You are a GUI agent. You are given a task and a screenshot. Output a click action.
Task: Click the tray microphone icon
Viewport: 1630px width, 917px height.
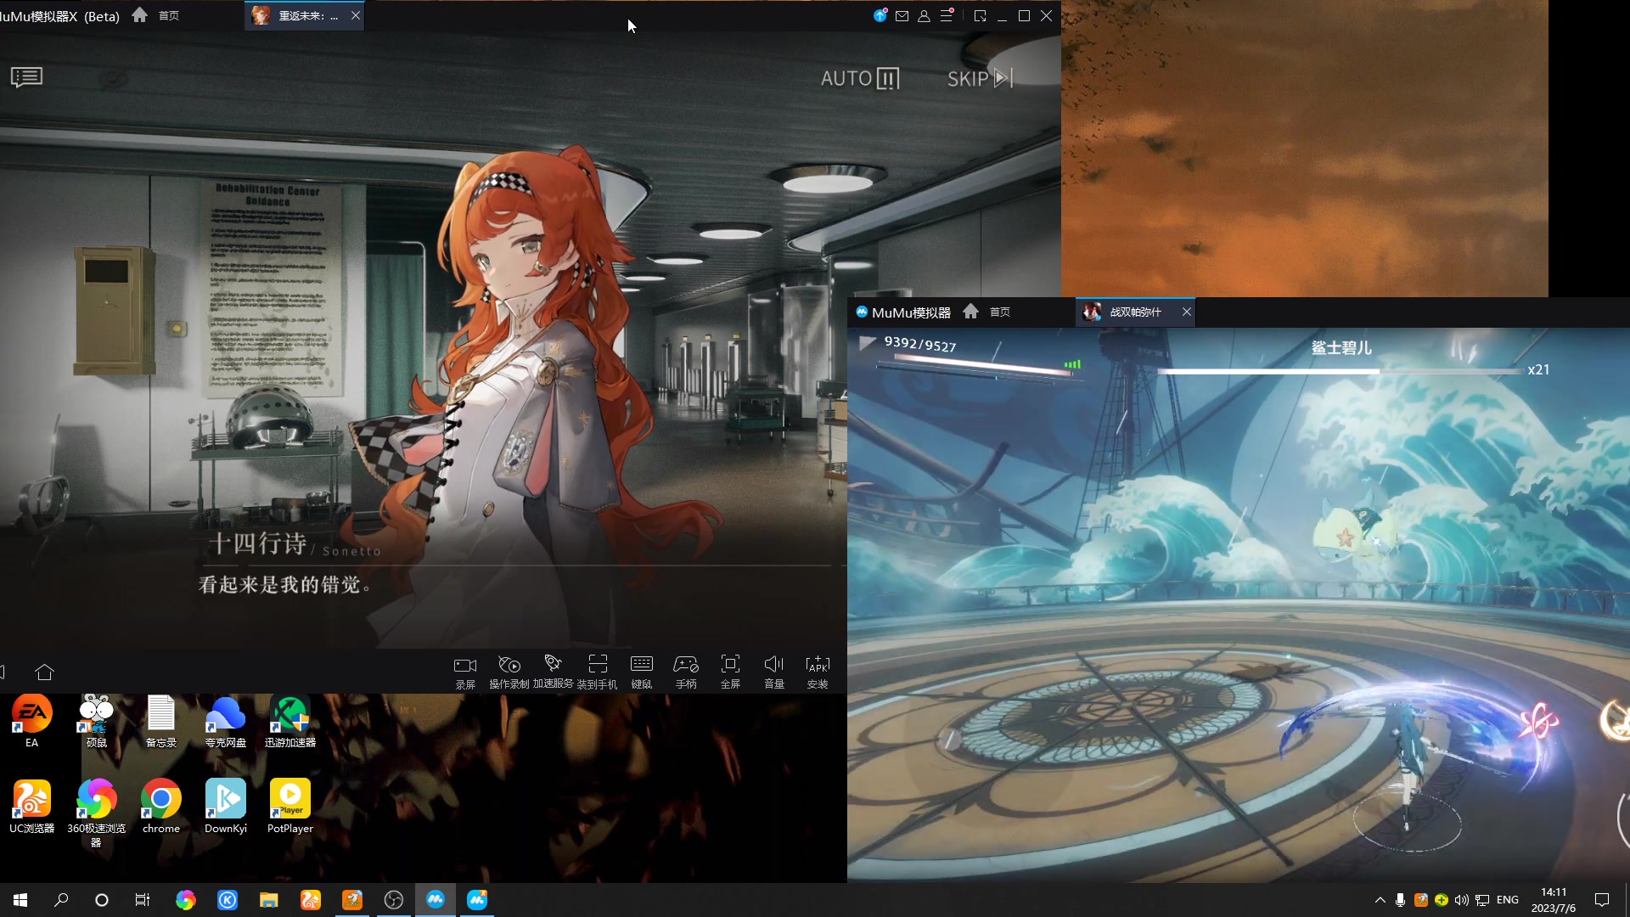point(1400,900)
